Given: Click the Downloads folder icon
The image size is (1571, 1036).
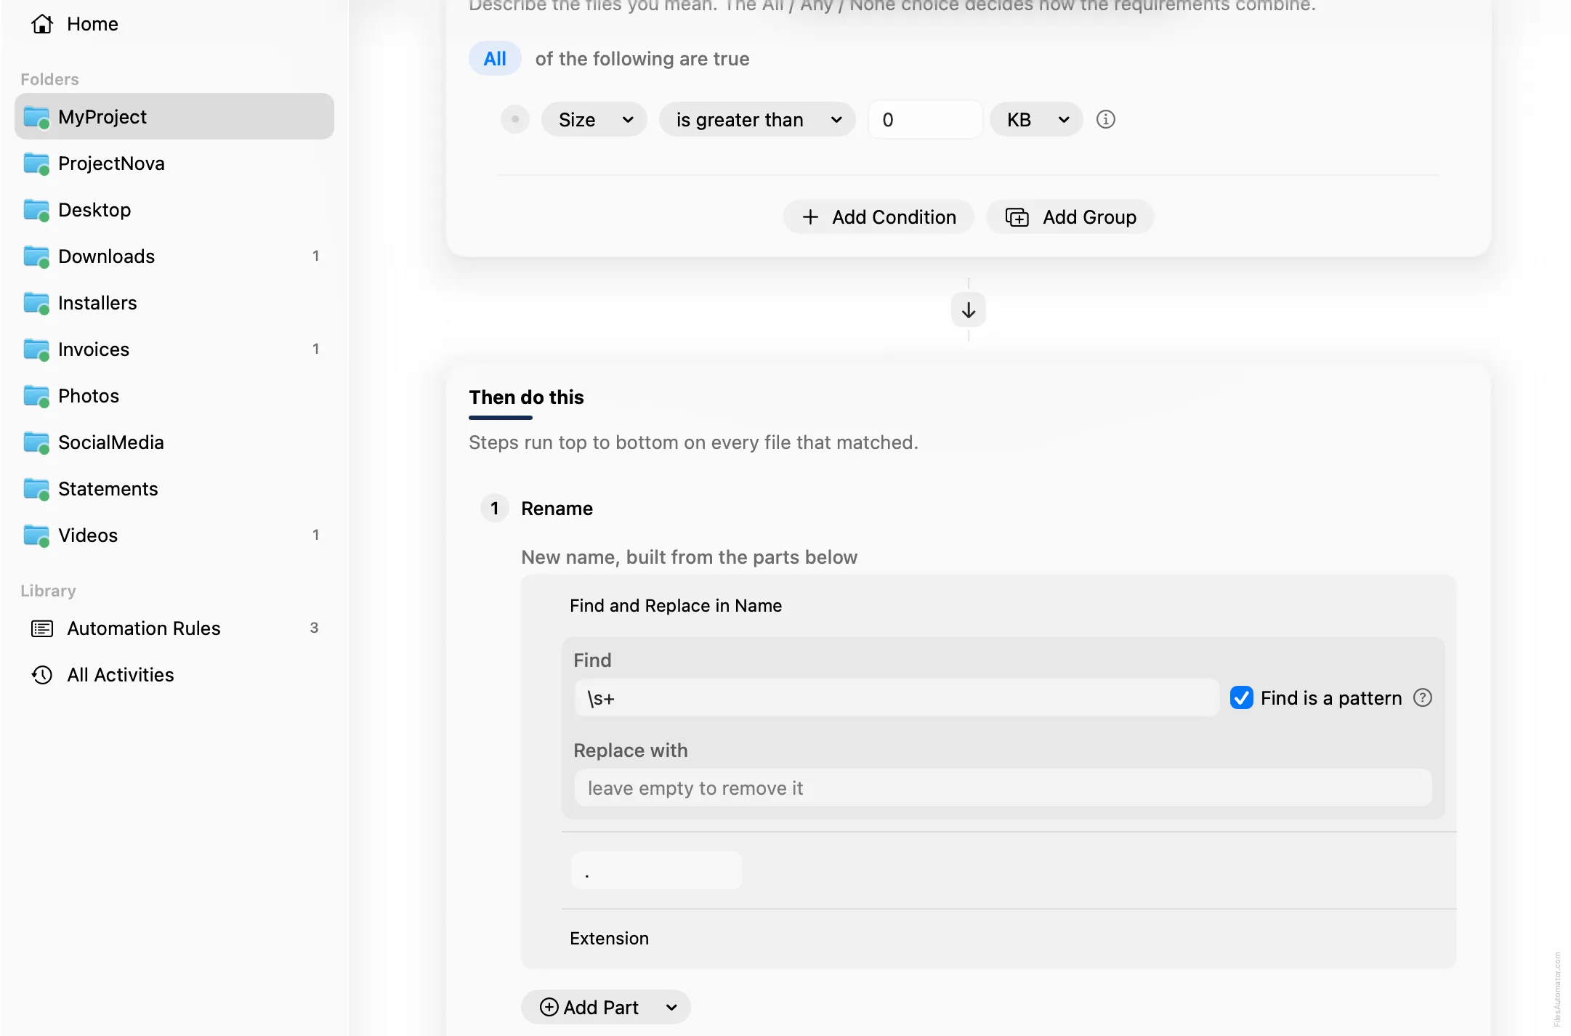Looking at the screenshot, I should pyautogui.click(x=36, y=257).
